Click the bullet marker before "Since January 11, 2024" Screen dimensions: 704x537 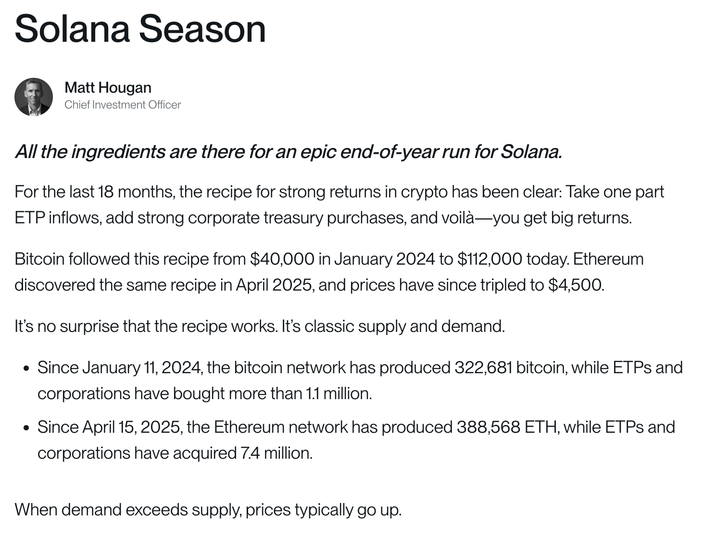[x=26, y=369]
